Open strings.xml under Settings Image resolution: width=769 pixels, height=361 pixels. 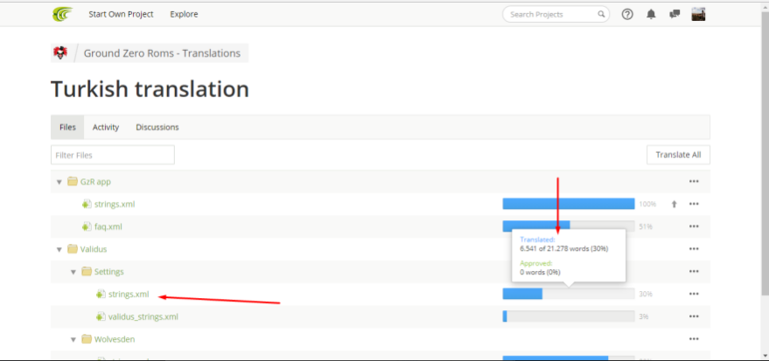[x=129, y=295]
